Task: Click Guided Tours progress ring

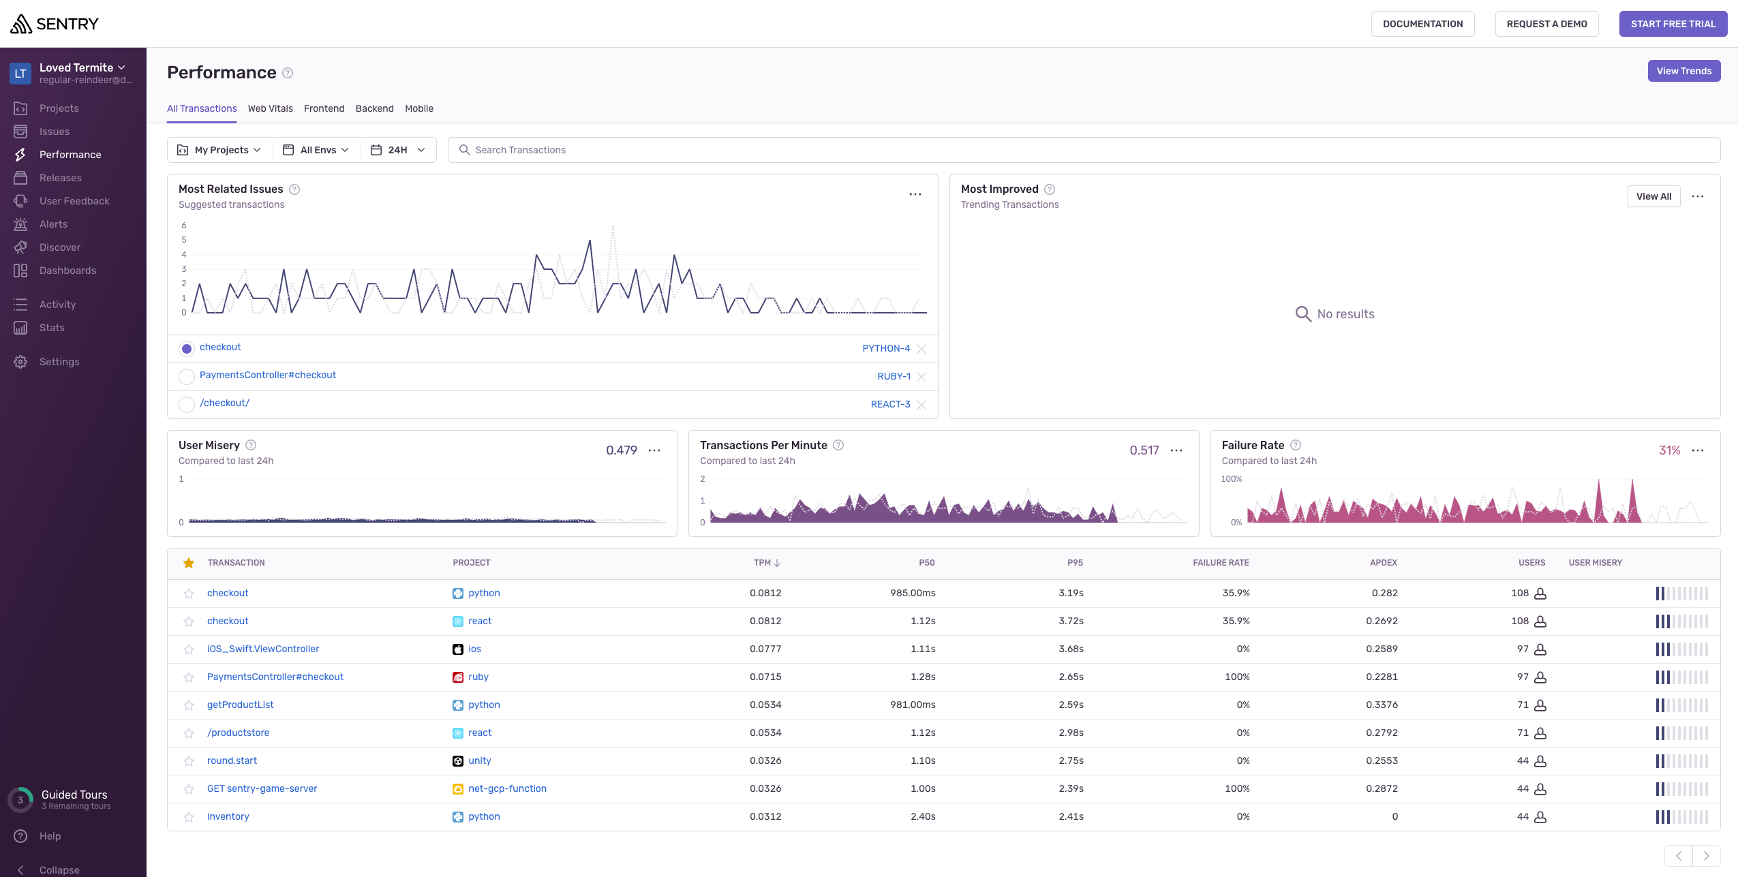Action: pyautogui.click(x=20, y=800)
